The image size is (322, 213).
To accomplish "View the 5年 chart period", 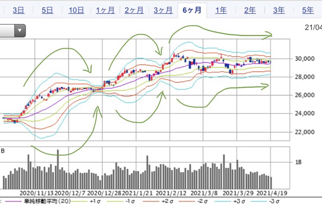I will pos(308,10).
